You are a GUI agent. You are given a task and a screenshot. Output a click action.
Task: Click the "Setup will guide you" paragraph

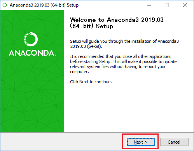(124, 44)
